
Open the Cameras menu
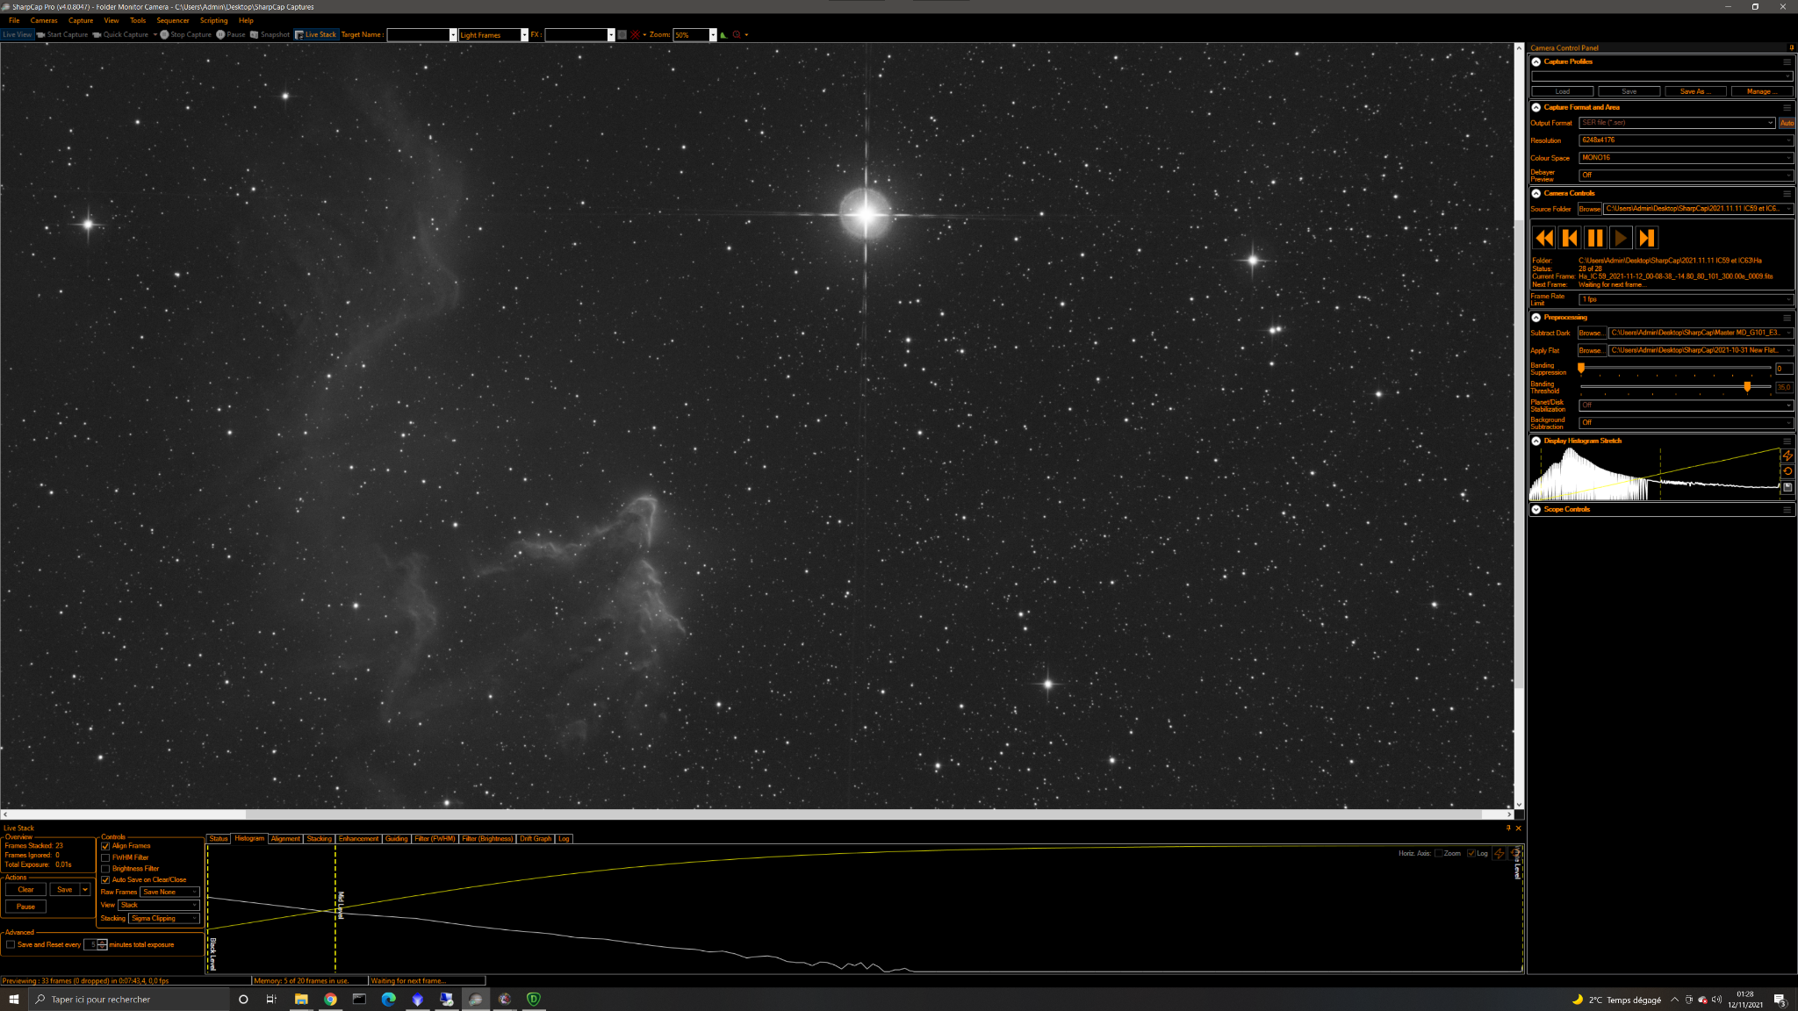pos(44,20)
